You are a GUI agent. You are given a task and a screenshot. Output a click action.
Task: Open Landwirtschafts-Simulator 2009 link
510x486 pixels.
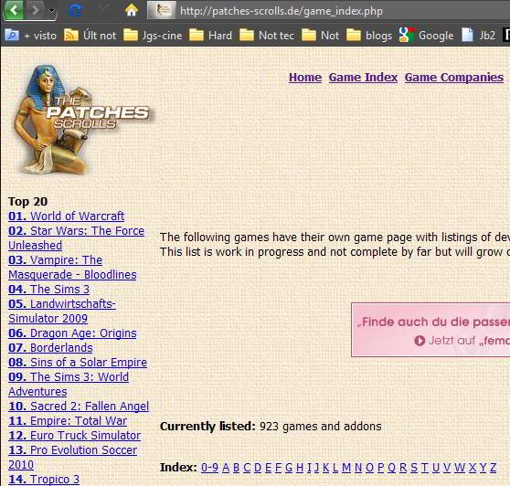(x=62, y=311)
